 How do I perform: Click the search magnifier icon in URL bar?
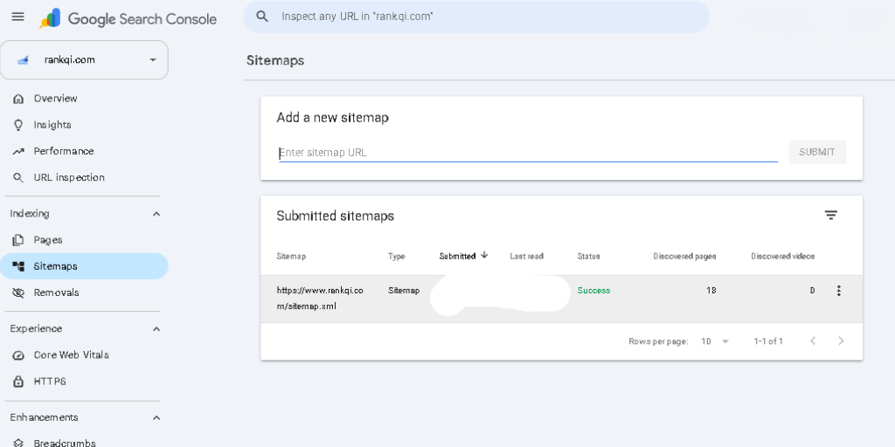coord(262,17)
